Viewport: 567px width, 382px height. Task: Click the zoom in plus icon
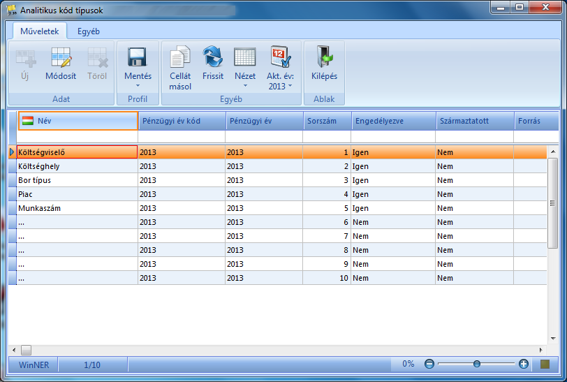524,364
